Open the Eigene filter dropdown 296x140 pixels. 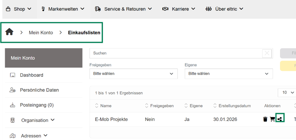(x=229, y=74)
